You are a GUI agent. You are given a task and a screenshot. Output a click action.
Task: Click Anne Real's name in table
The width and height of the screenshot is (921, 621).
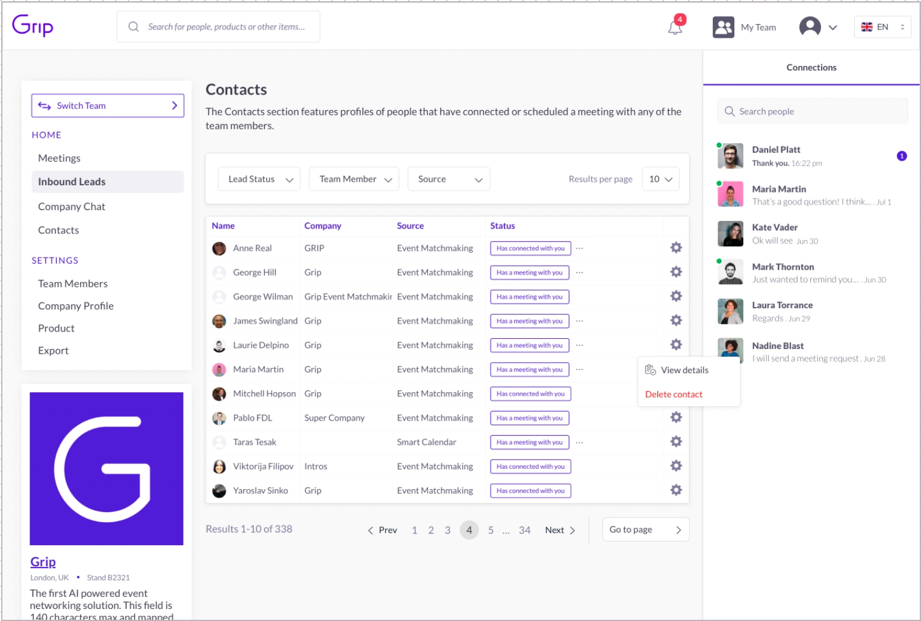pyautogui.click(x=252, y=248)
